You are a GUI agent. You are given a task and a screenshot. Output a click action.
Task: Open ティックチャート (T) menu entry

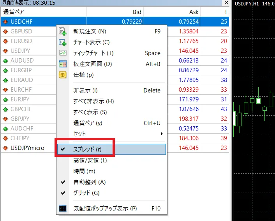click(111, 53)
